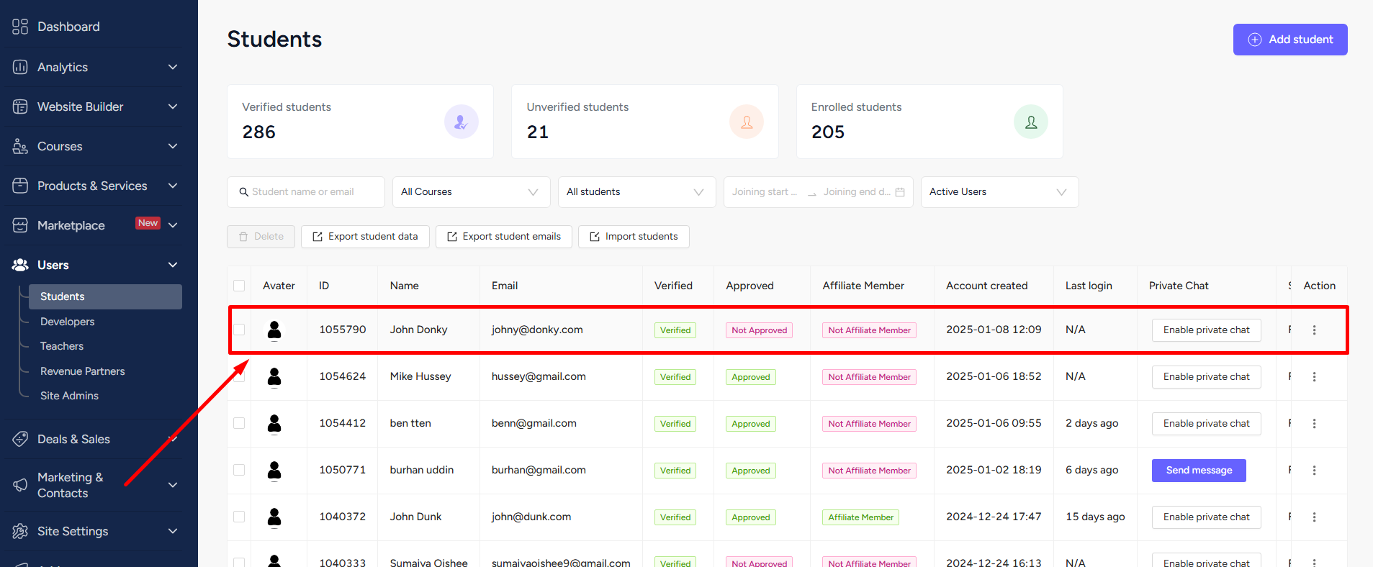Click the calendar icon in date range
This screenshot has width=1373, height=567.
click(x=899, y=192)
